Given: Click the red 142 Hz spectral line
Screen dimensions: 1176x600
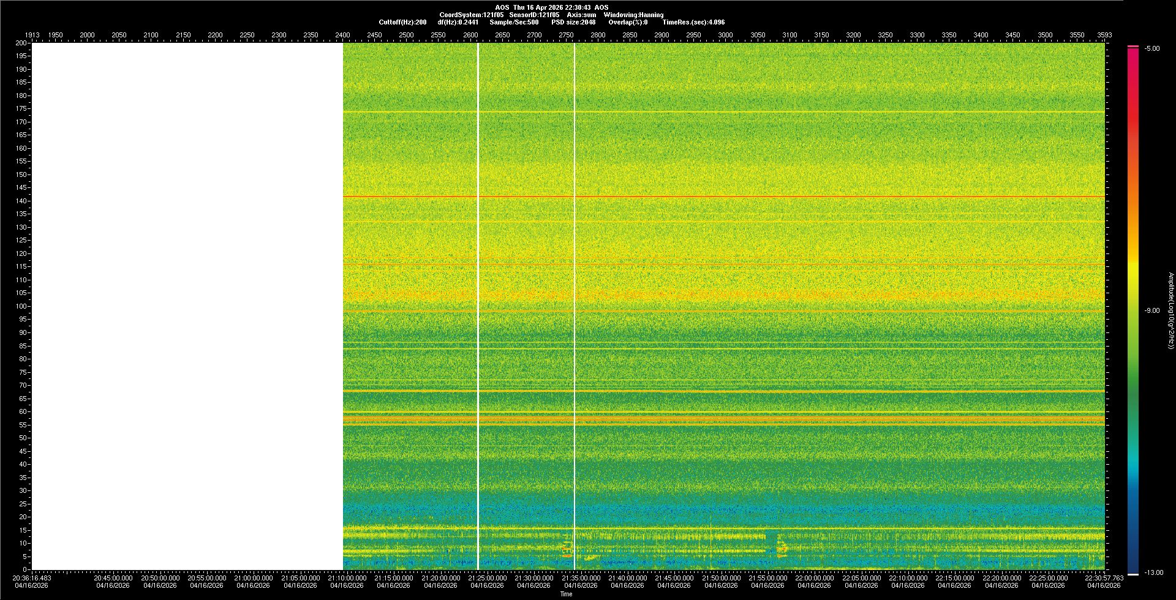Looking at the screenshot, I should pos(723,197).
